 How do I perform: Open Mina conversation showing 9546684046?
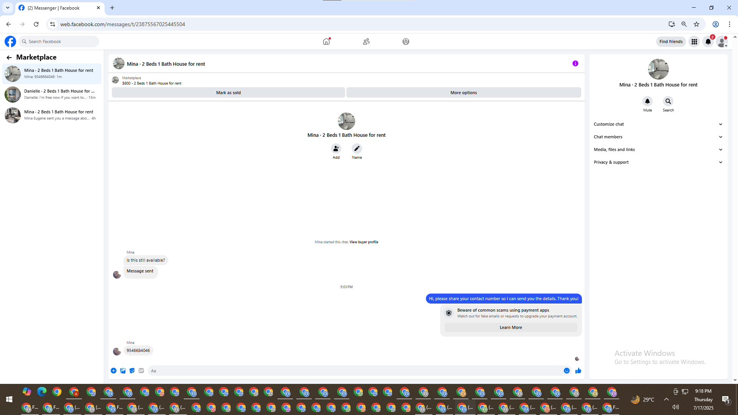point(52,73)
